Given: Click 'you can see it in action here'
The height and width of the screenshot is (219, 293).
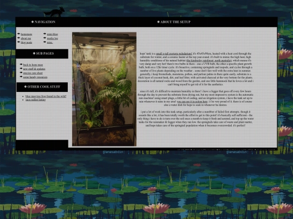Looking at the screenshot, I should pos(192,102).
